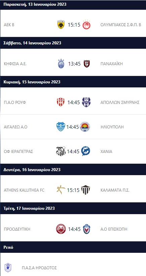
Task: Open team link ΟΛΥΜΠΙΑΚΟΣ Σ.Φ.Π. Β
Action: click(121, 25)
